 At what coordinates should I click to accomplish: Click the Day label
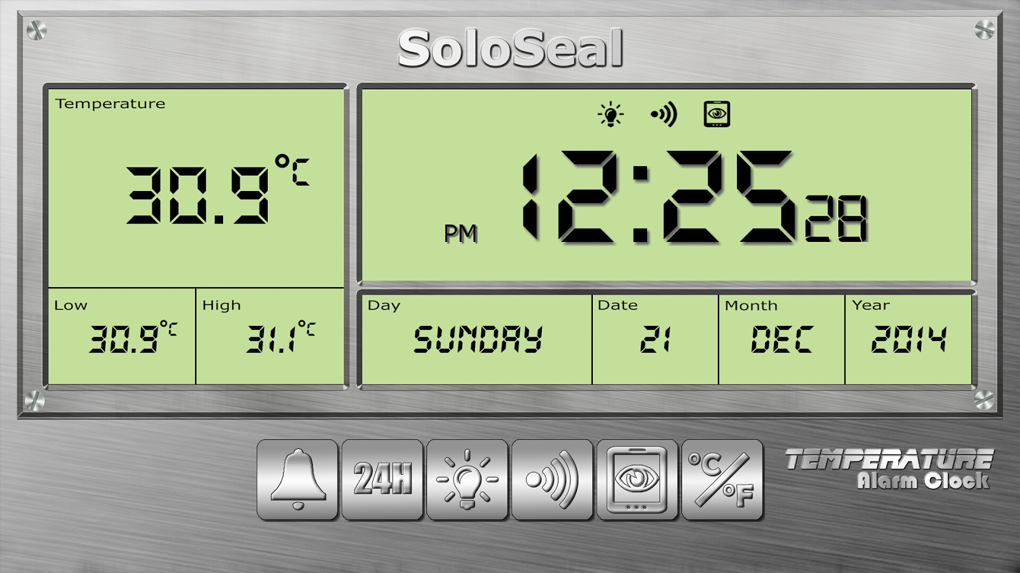point(384,306)
